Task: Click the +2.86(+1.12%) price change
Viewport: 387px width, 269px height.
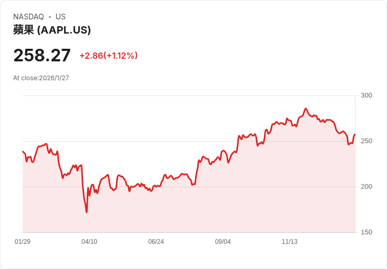Action: (x=108, y=56)
